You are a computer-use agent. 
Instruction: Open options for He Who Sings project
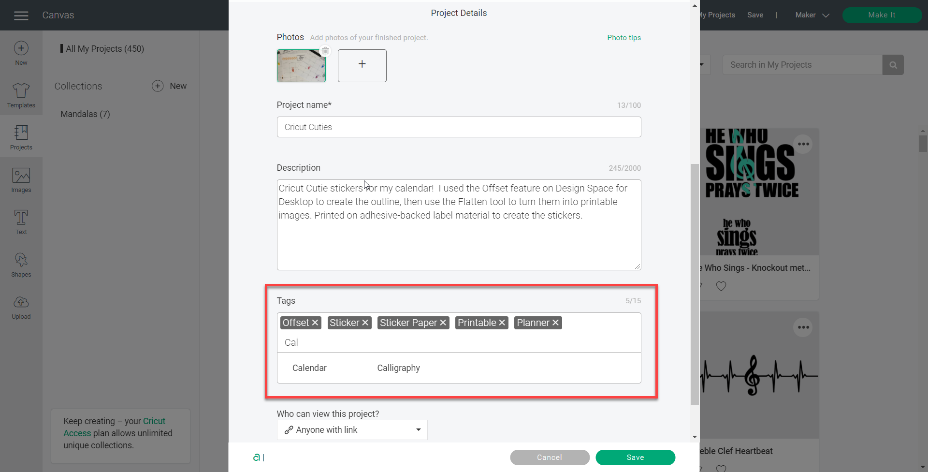pos(803,144)
